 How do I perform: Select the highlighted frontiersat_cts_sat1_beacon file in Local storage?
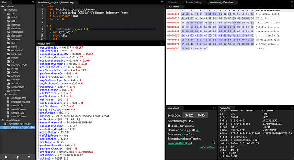pyautogui.click(x=17, y=127)
